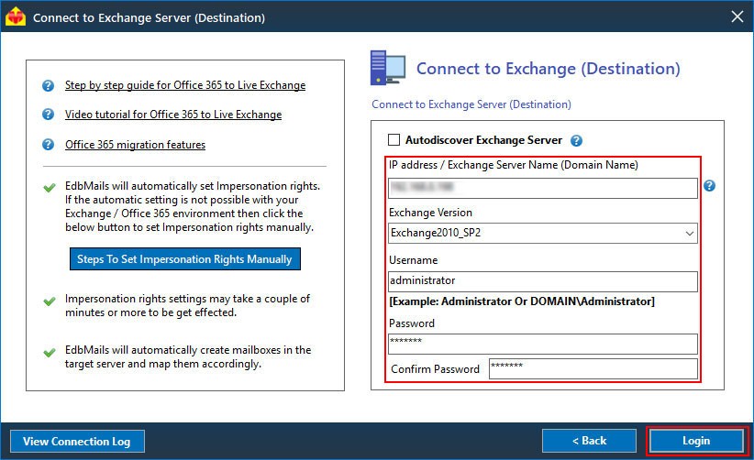Open View Connection Log

click(77, 442)
